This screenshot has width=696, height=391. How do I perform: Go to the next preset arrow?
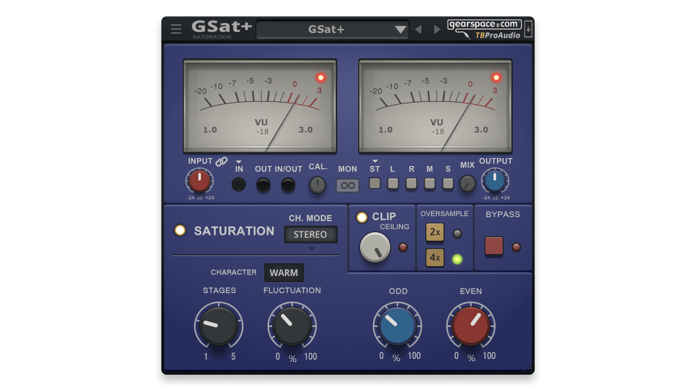(x=437, y=29)
